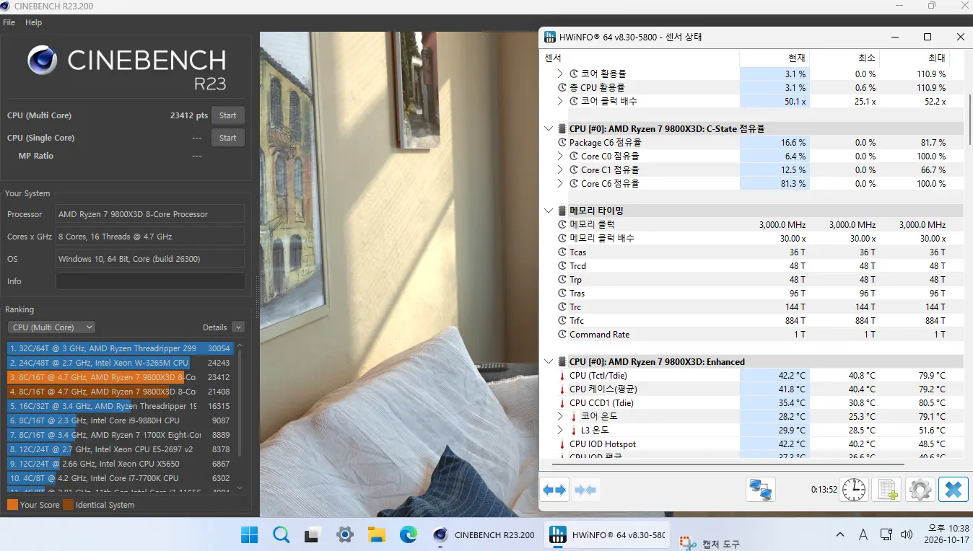Collapse the 메모리 타이밍 group
The image size is (973, 551).
coord(549,211)
